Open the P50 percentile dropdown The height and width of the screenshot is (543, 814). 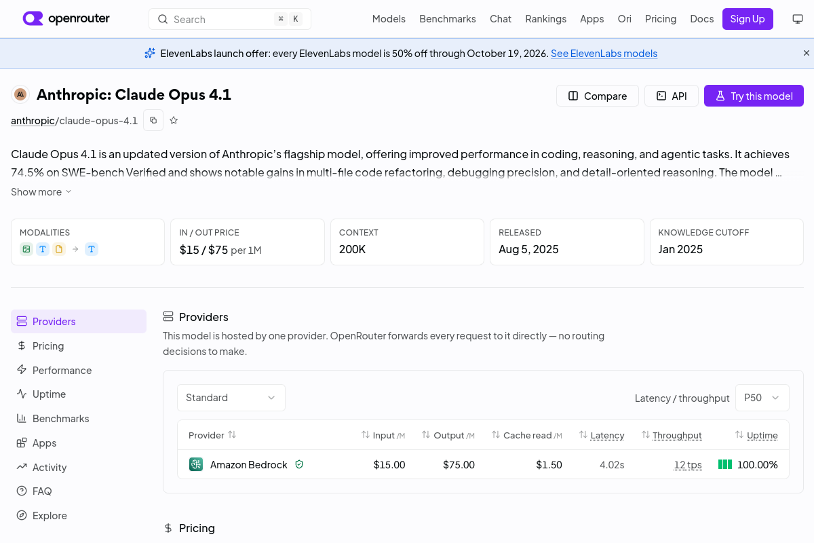coord(762,398)
